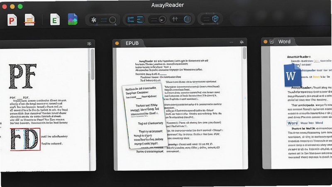The height and width of the screenshot is (187, 332).
Task: Click the blue Word document icon in the Word panel
Action: pos(293,76)
